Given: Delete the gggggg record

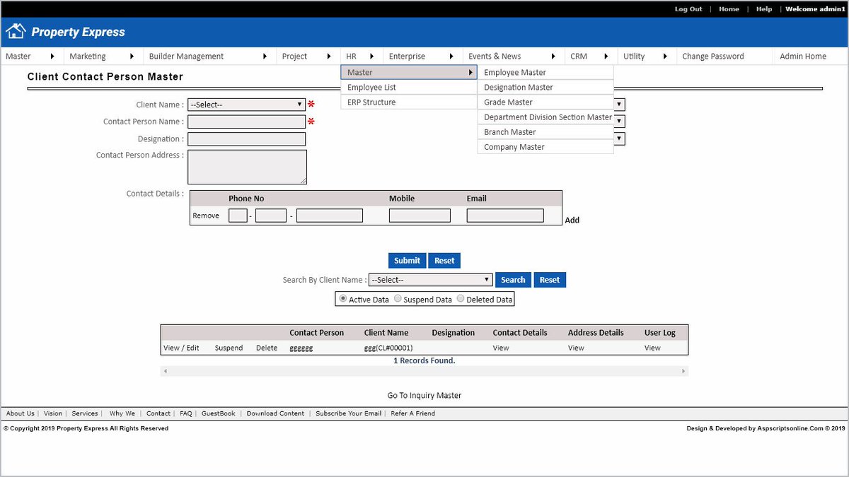Looking at the screenshot, I should pos(267,348).
